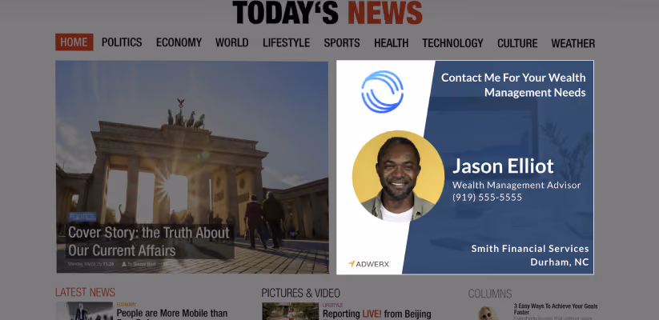Open the LATEST NEWS heading
Image resolution: width=659 pixels, height=320 pixels.
(x=86, y=292)
